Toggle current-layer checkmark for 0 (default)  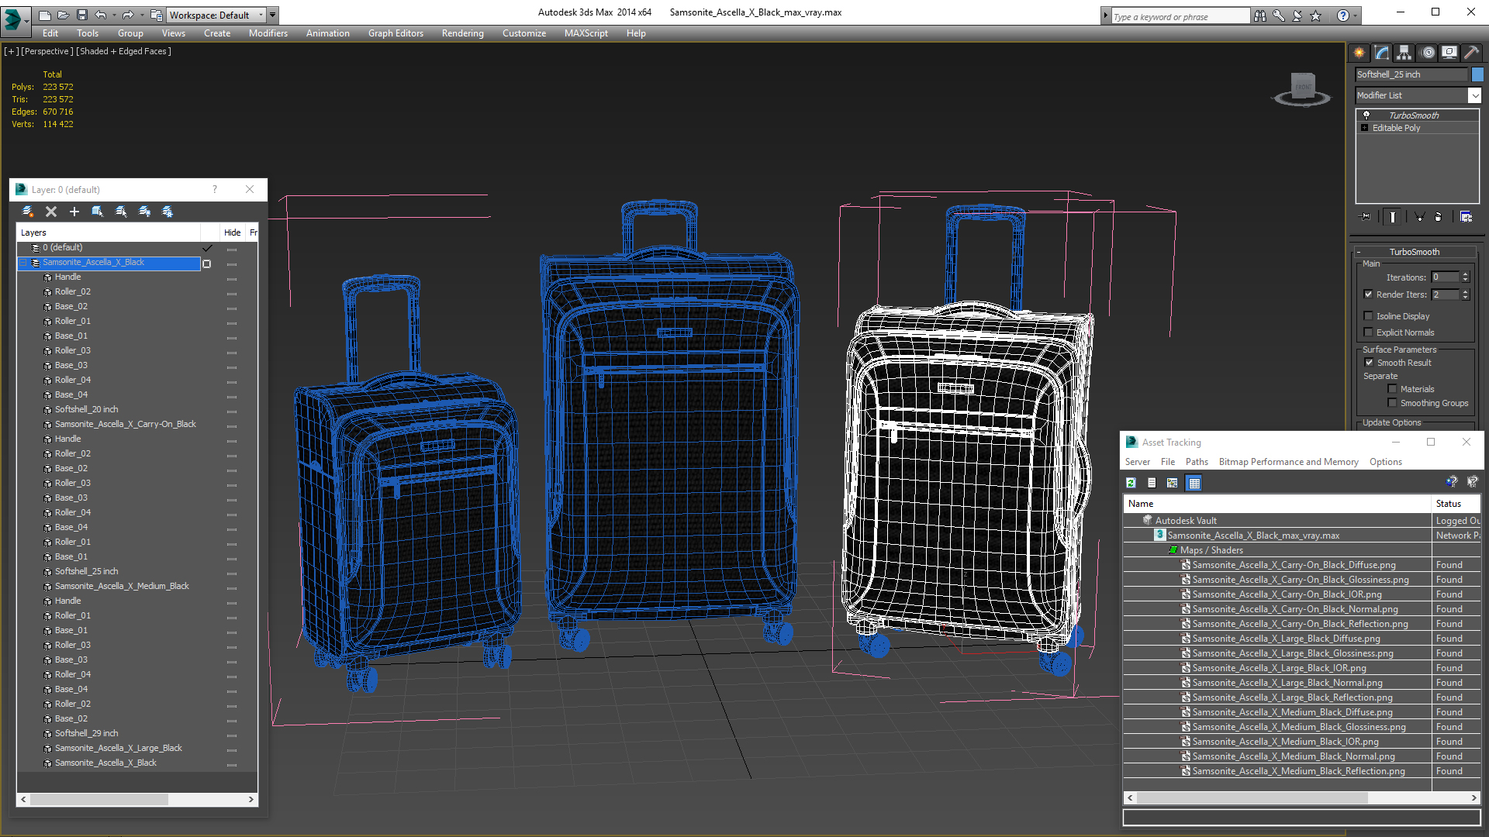point(207,248)
